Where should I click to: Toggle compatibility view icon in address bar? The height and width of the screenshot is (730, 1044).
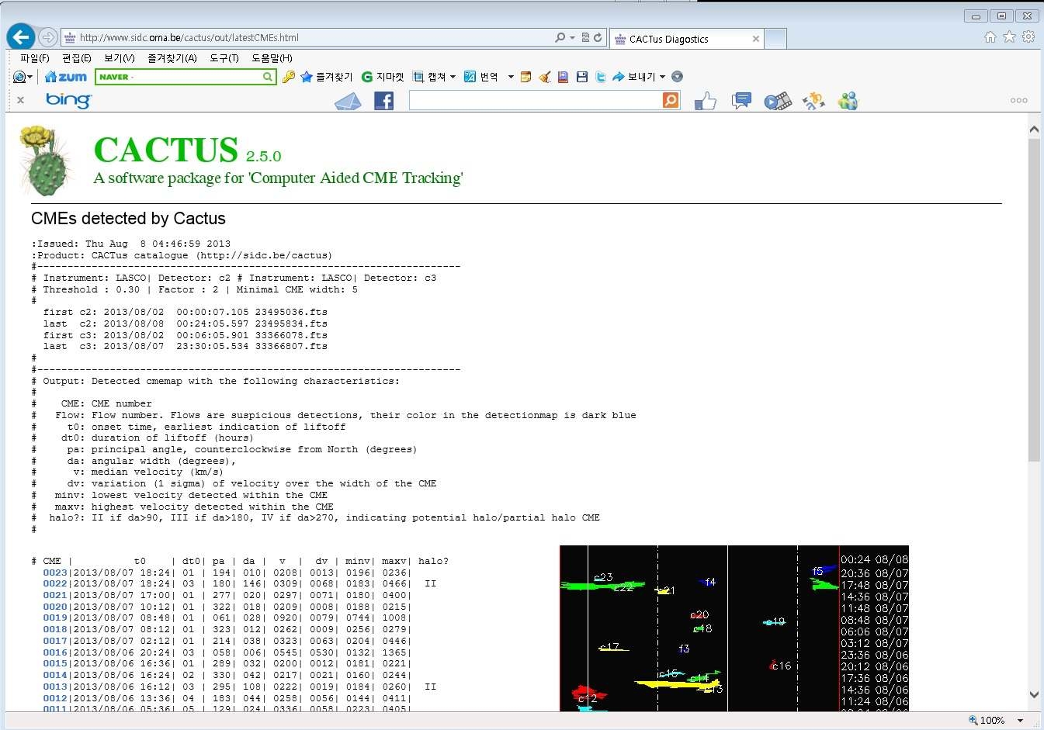tap(586, 37)
